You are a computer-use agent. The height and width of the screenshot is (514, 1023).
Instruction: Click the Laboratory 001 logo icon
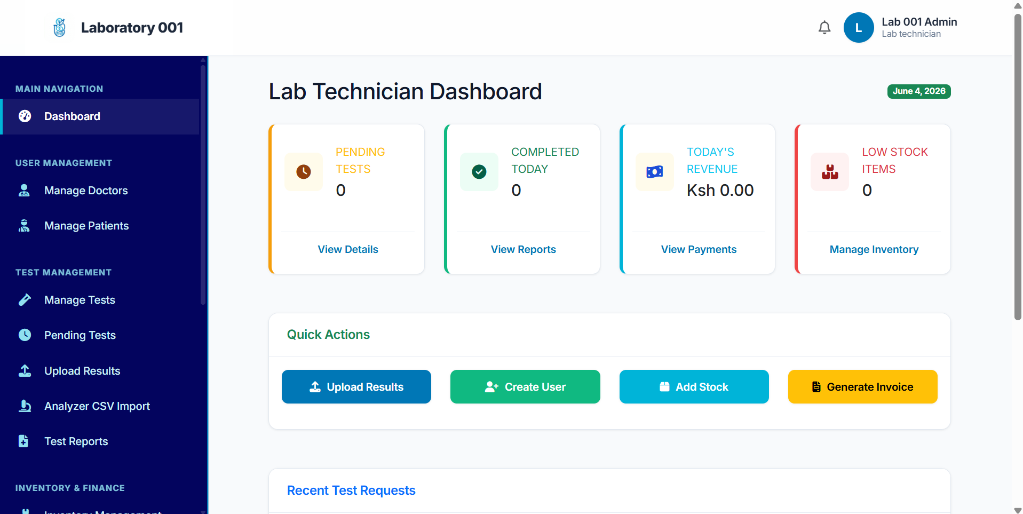(60, 28)
